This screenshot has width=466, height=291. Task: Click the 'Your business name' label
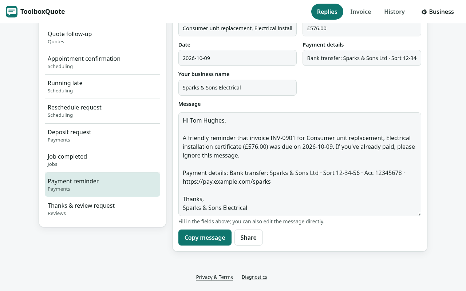click(x=204, y=74)
